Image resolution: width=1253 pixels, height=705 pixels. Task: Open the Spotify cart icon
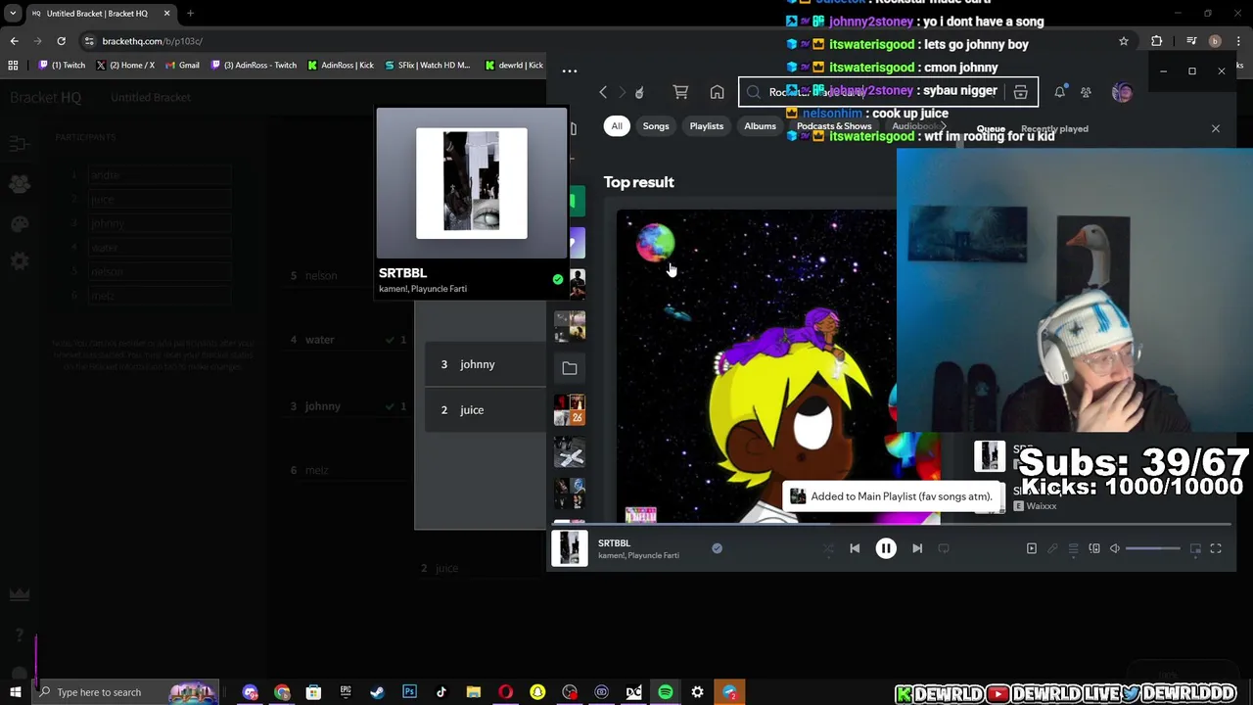click(680, 92)
